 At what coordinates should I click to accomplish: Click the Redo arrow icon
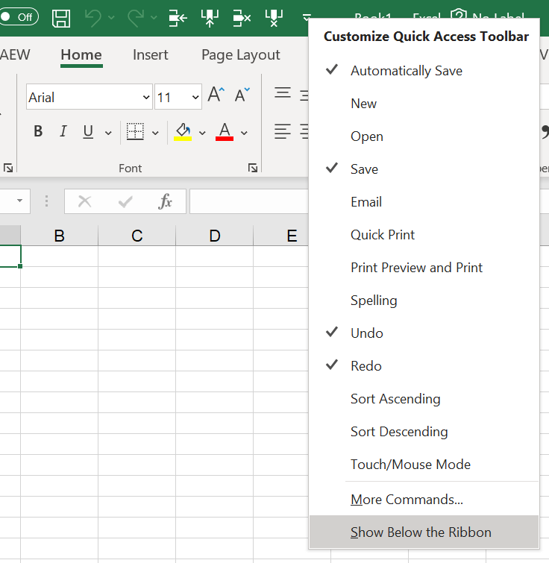click(134, 17)
